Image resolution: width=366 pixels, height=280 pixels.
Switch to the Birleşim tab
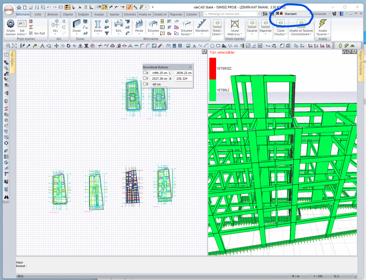click(x=53, y=14)
